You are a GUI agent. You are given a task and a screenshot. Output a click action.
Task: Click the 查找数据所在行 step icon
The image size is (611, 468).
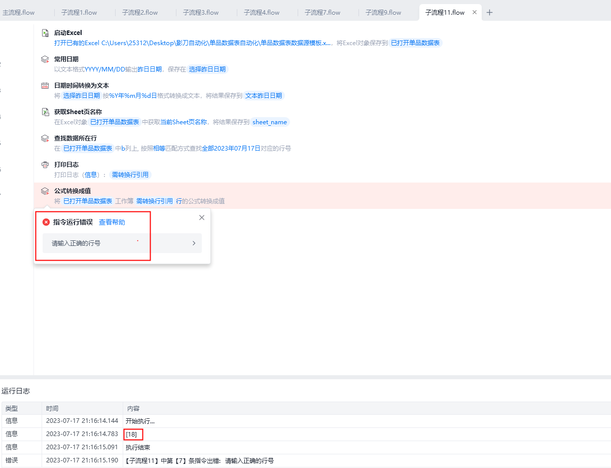tap(45, 138)
